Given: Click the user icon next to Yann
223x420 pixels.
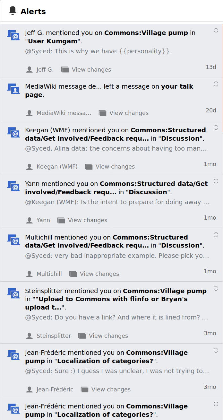Looking at the screenshot, I should 29,220.
